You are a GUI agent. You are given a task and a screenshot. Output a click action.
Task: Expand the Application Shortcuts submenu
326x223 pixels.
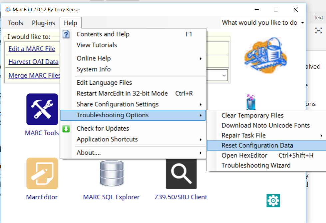(x=133, y=139)
